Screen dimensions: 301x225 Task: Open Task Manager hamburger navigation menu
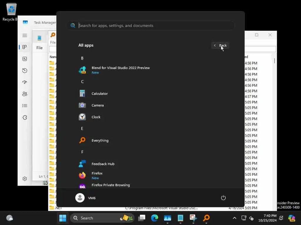tap(25, 35)
